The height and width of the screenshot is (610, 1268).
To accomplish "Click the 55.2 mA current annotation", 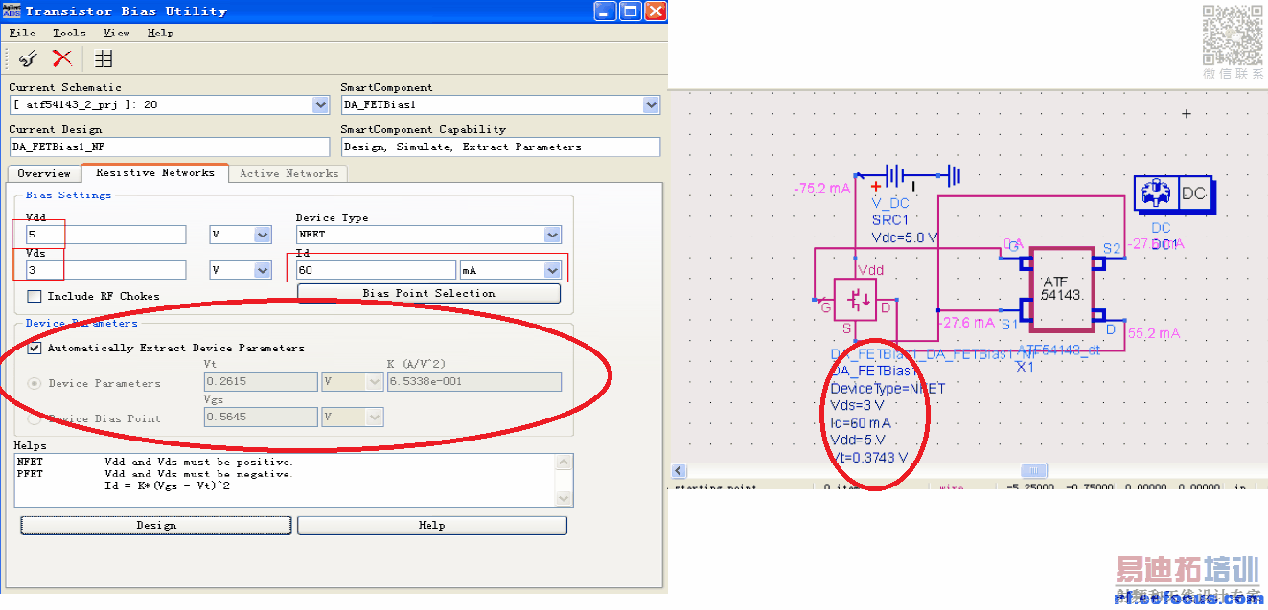I will (1153, 334).
